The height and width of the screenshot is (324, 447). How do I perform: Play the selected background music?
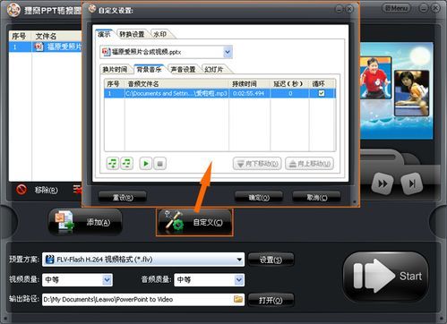146,164
